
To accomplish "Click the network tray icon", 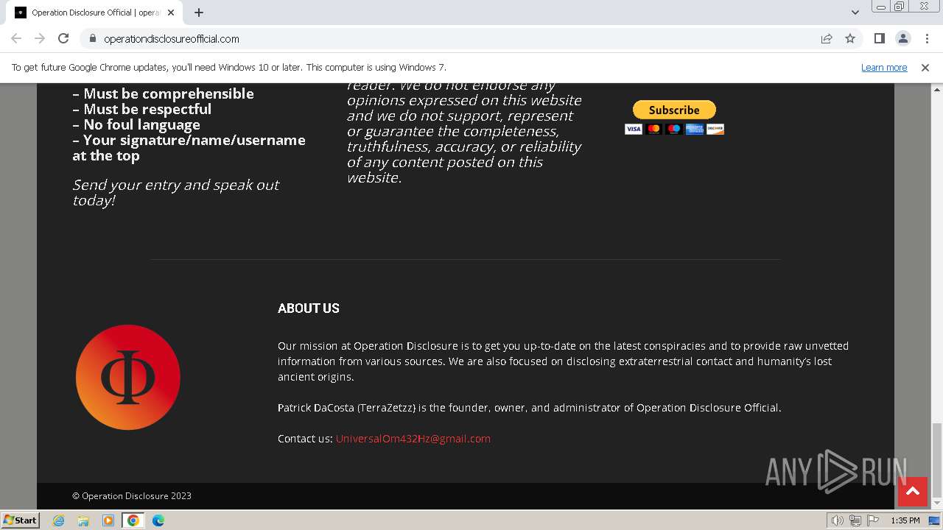I will pos(855,520).
